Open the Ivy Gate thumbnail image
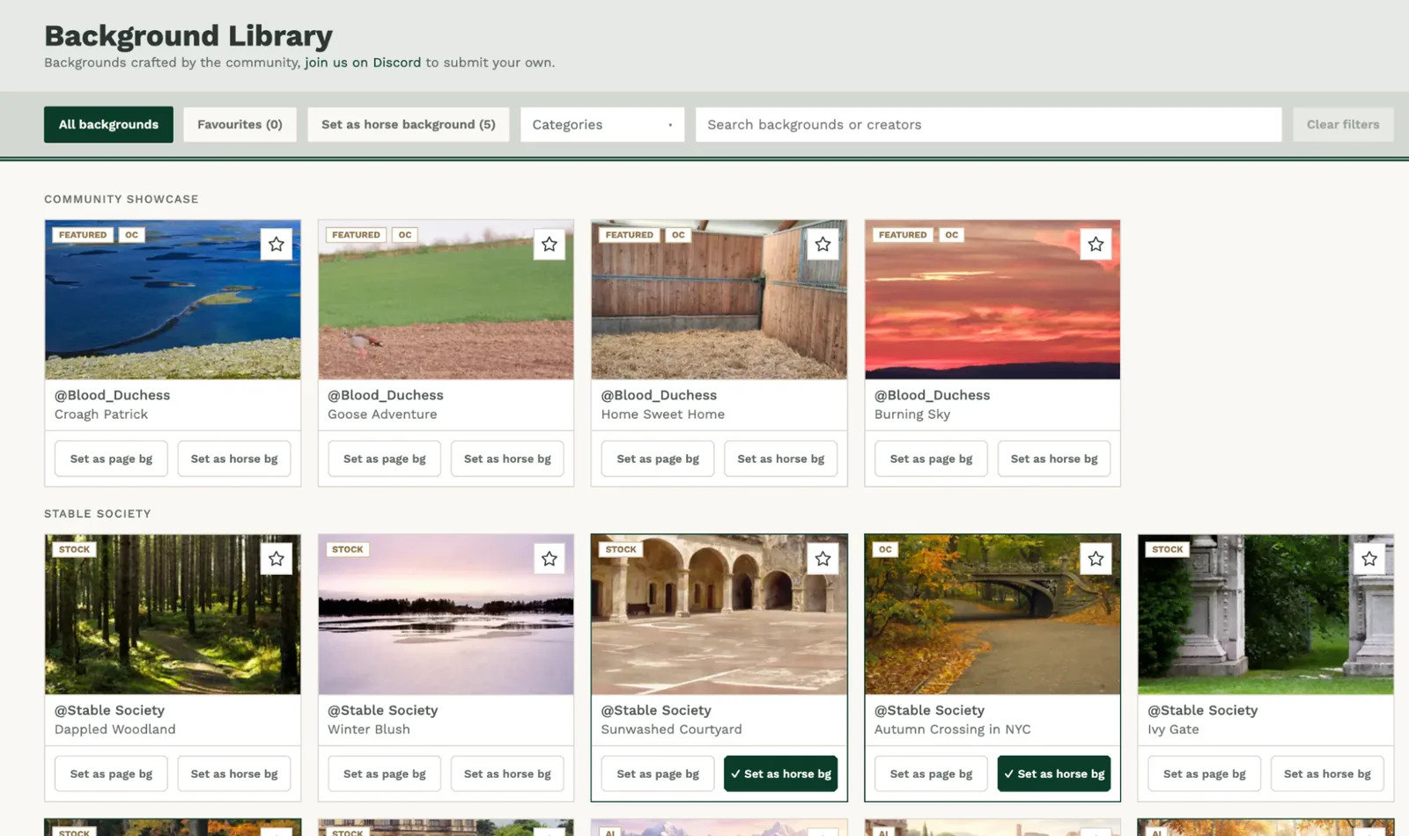This screenshot has width=1409, height=836. [1265, 614]
